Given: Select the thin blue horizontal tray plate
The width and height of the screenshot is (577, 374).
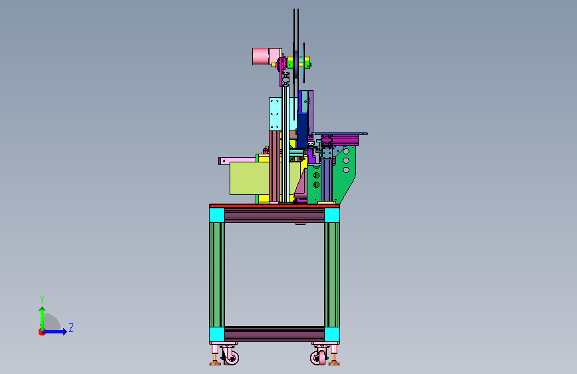Looking at the screenshot, I should click(340, 134).
